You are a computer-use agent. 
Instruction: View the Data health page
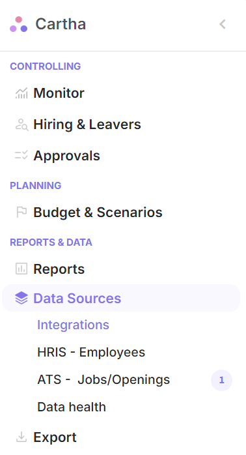[72, 407]
